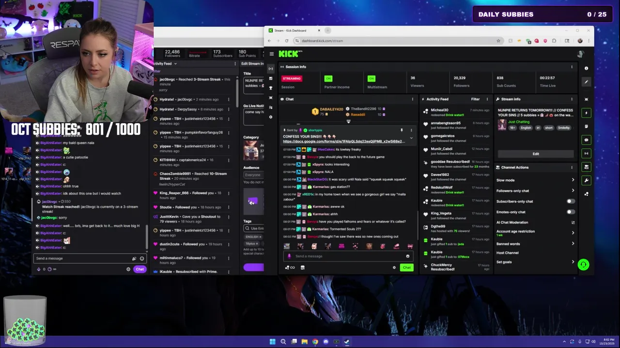The width and height of the screenshot is (620, 348).
Task: Open AI Chat Moderation external link
Action: [573, 222]
